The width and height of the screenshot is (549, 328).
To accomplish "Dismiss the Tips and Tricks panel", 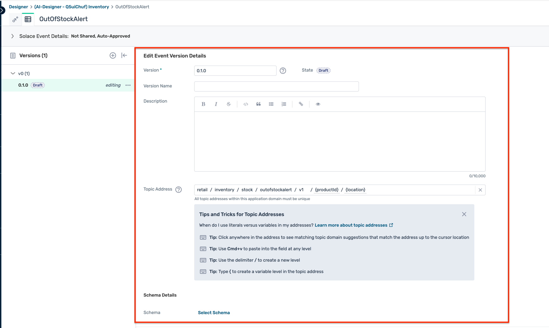I will pyautogui.click(x=464, y=214).
